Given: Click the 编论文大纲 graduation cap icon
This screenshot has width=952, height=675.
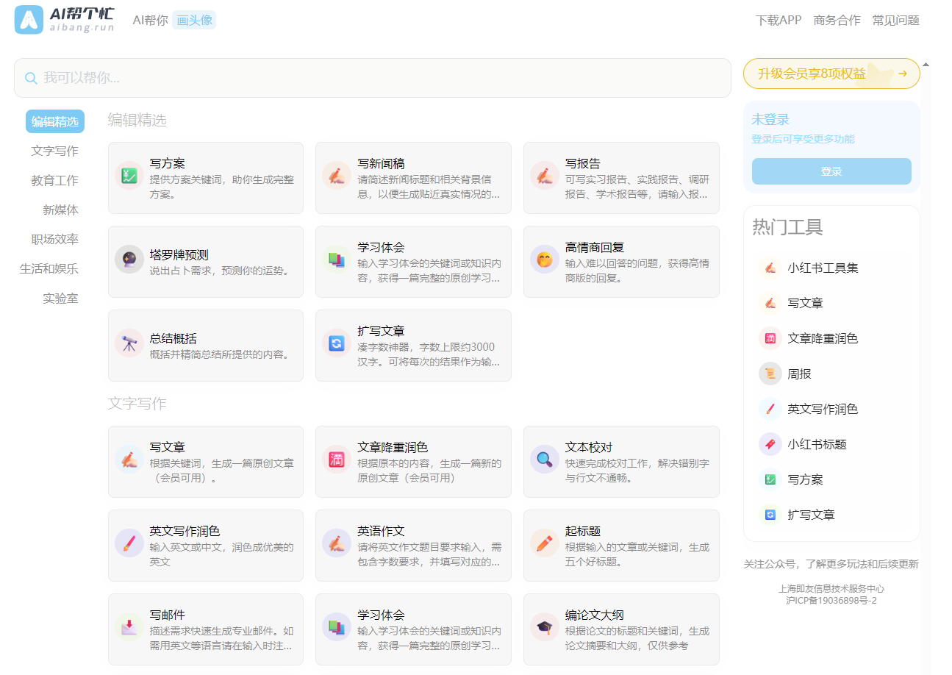Looking at the screenshot, I should (545, 627).
